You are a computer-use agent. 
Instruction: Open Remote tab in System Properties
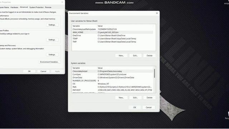pos(48,7)
